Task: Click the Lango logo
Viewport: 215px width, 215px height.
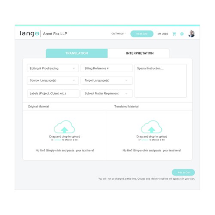Action: tap(29, 34)
